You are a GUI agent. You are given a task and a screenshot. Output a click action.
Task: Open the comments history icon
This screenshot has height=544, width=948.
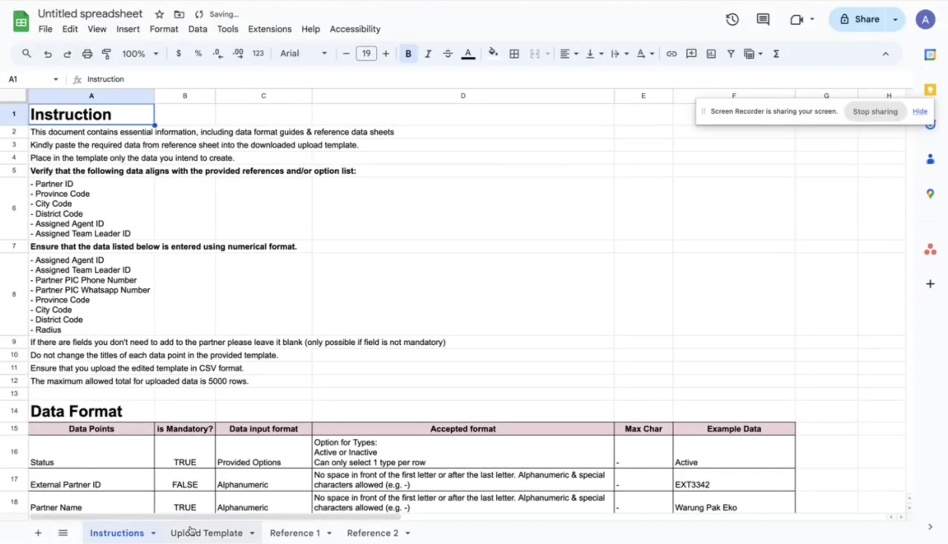[763, 19]
